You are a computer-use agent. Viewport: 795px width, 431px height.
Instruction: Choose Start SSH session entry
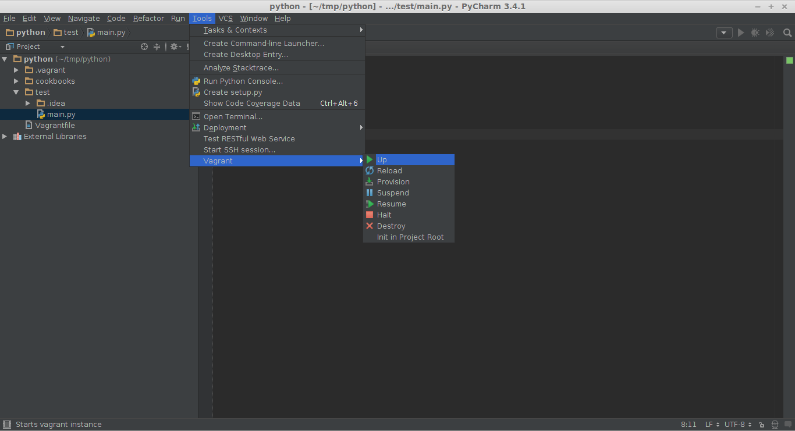click(277, 149)
